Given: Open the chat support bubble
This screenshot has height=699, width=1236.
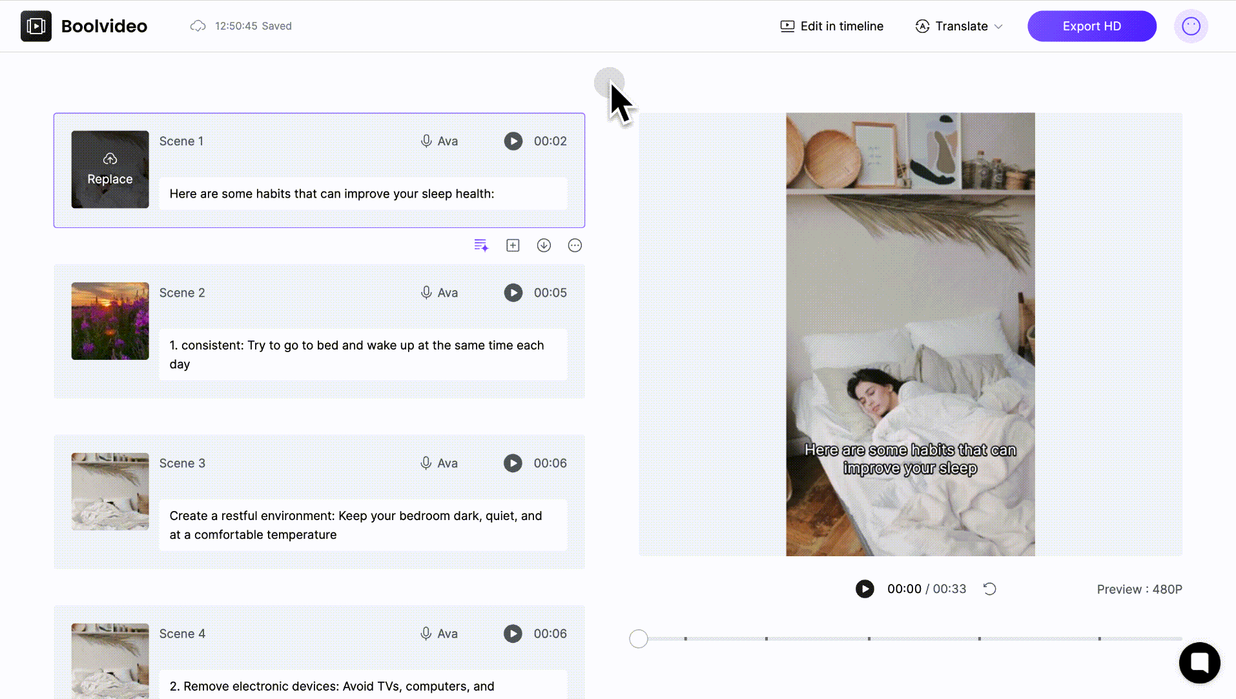Looking at the screenshot, I should tap(1199, 662).
